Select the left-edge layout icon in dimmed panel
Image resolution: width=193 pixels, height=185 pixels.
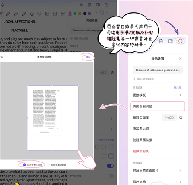pyautogui.click(x=97, y=147)
